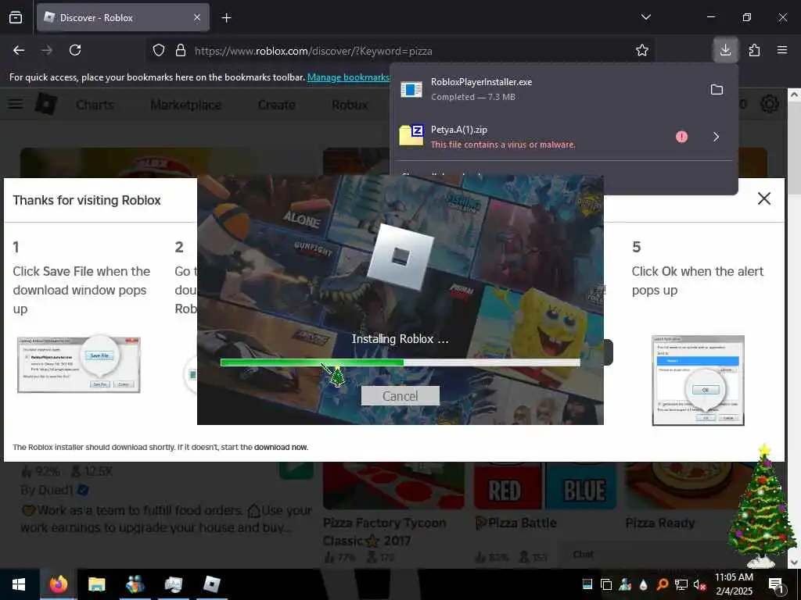Go back to the previous page

click(x=19, y=50)
